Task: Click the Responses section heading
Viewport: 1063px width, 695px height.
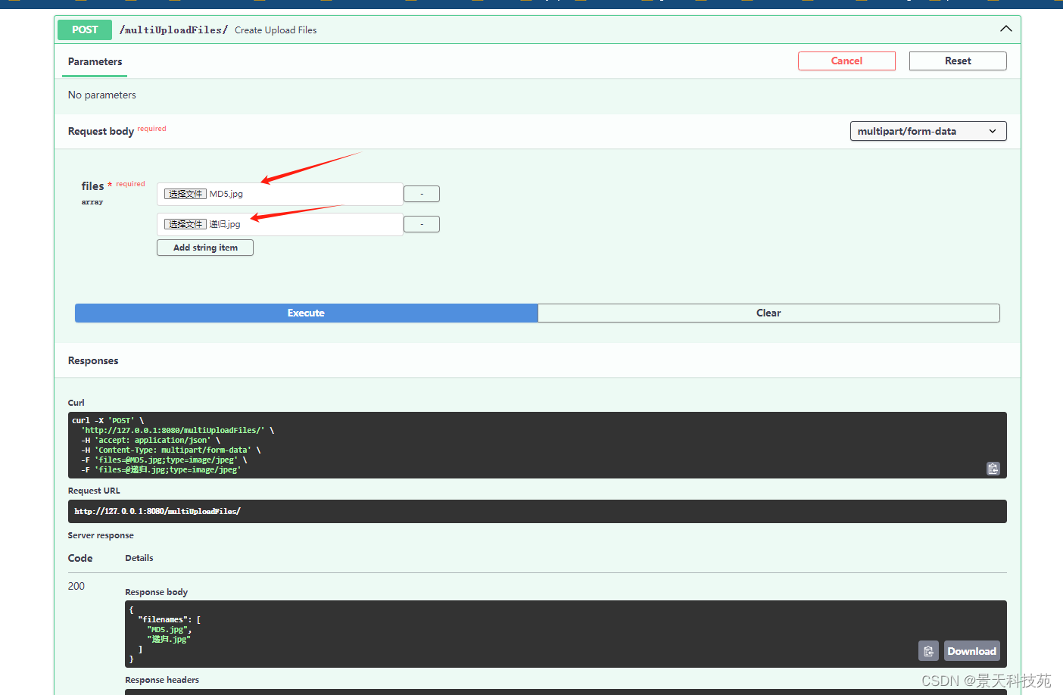Action: 93,360
